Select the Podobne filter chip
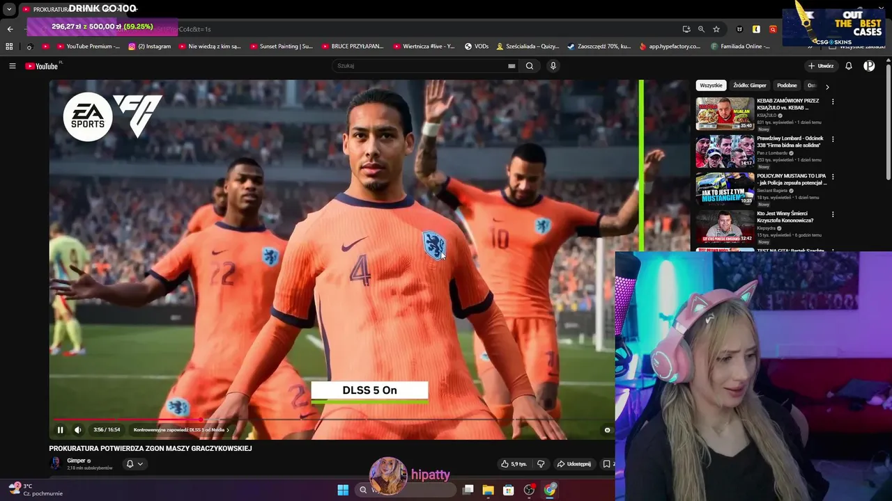The height and width of the screenshot is (501, 892). 787,86
